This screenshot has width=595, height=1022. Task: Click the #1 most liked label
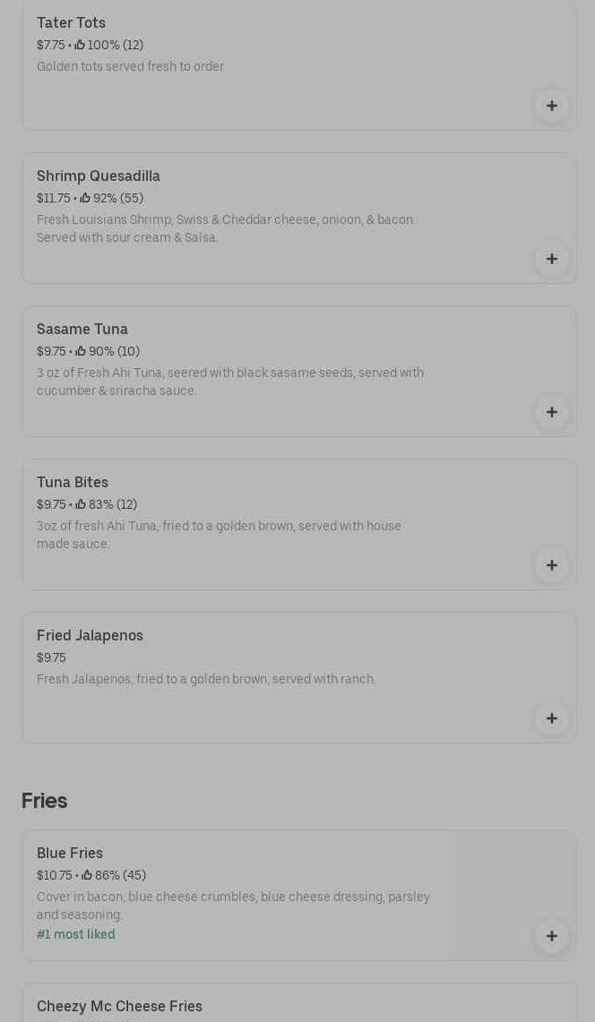(76, 935)
